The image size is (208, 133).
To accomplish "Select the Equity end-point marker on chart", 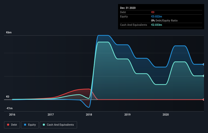I will [x=203, y=64].
